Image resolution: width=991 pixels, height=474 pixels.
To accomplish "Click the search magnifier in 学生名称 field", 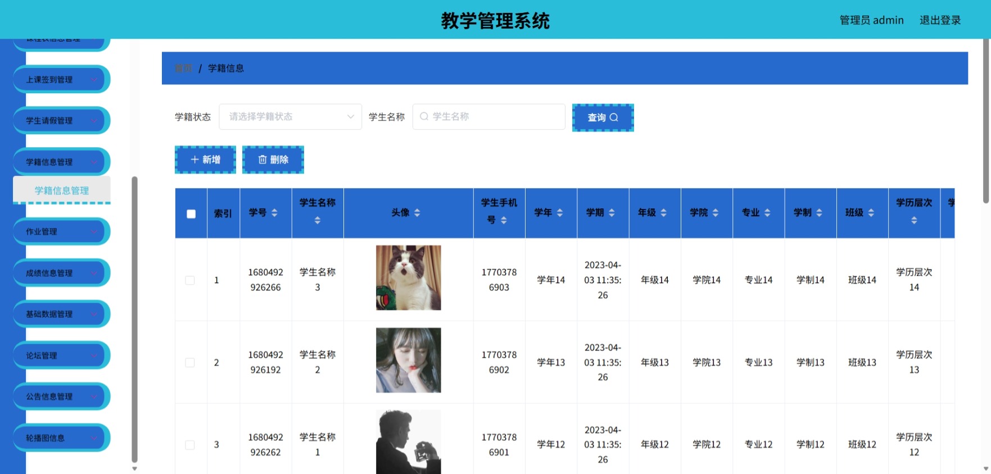I will [424, 116].
